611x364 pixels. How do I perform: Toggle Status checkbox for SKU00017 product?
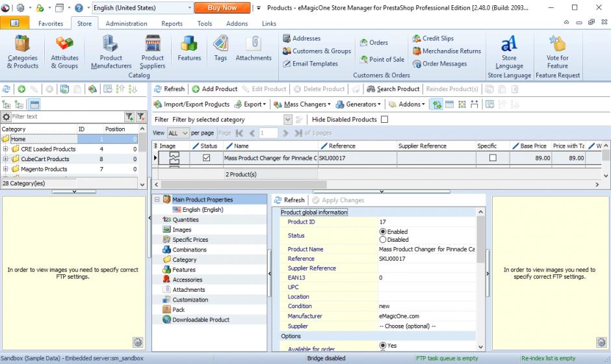pyautogui.click(x=207, y=158)
